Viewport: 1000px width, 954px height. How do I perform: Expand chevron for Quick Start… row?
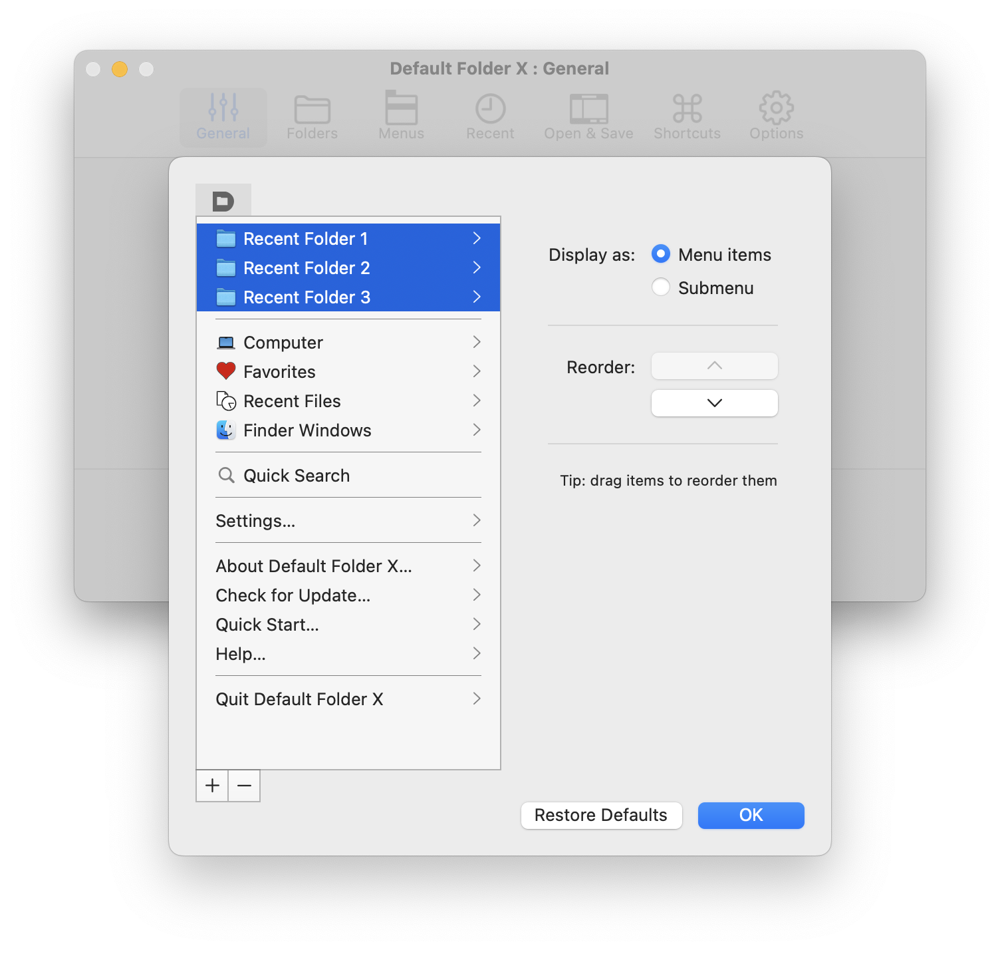[x=477, y=624]
